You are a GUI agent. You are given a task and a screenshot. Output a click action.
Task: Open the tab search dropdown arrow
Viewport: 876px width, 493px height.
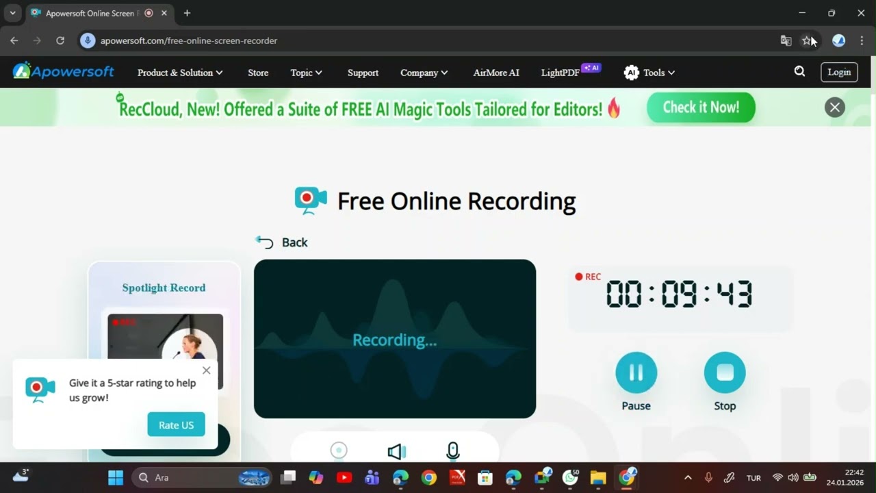click(12, 13)
